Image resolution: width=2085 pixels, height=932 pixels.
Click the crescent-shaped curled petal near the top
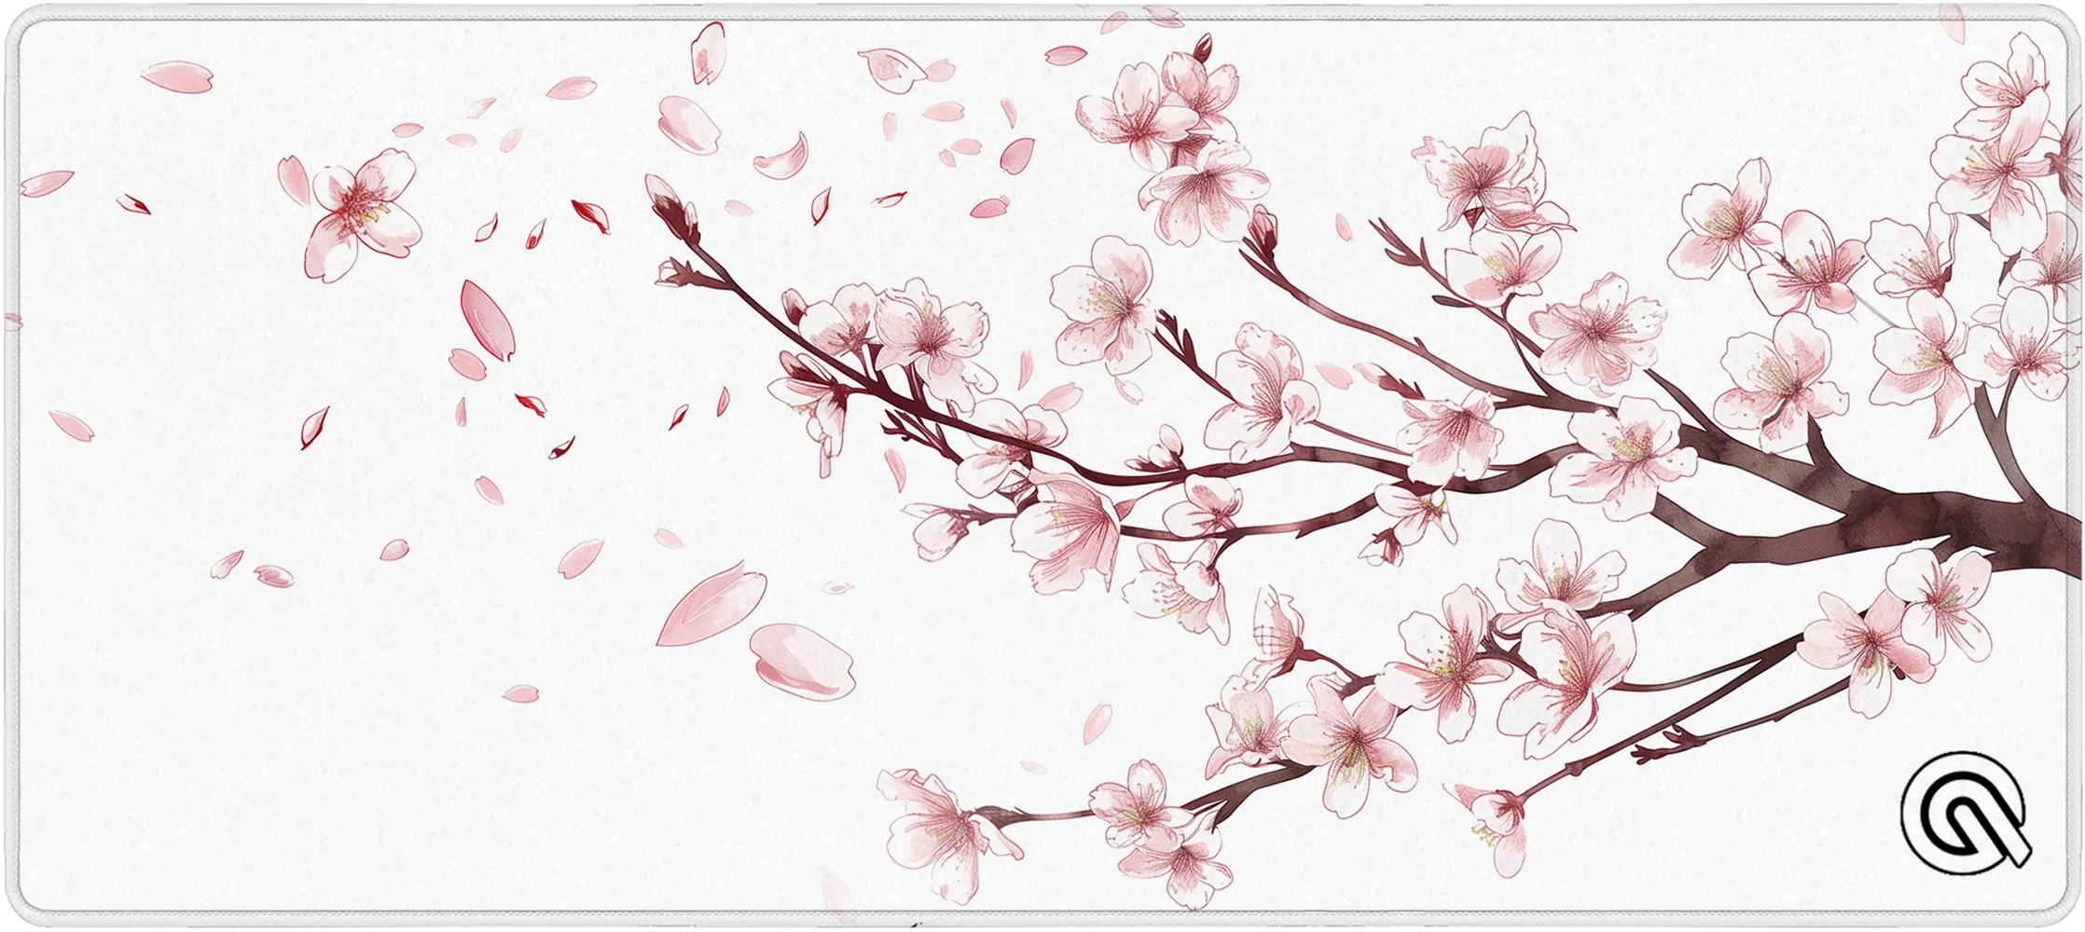click(x=781, y=158)
